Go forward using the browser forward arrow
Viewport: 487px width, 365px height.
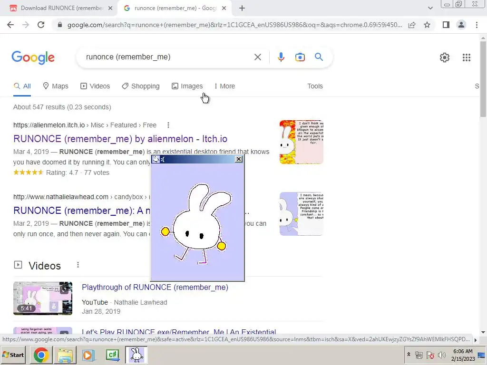26,25
